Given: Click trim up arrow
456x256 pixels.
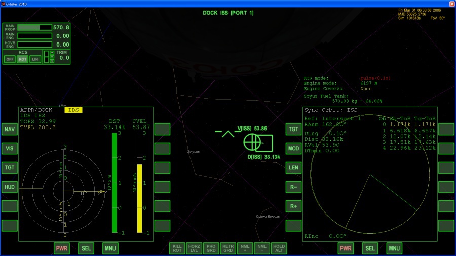Looking at the screenshot, I should click(x=52, y=53).
